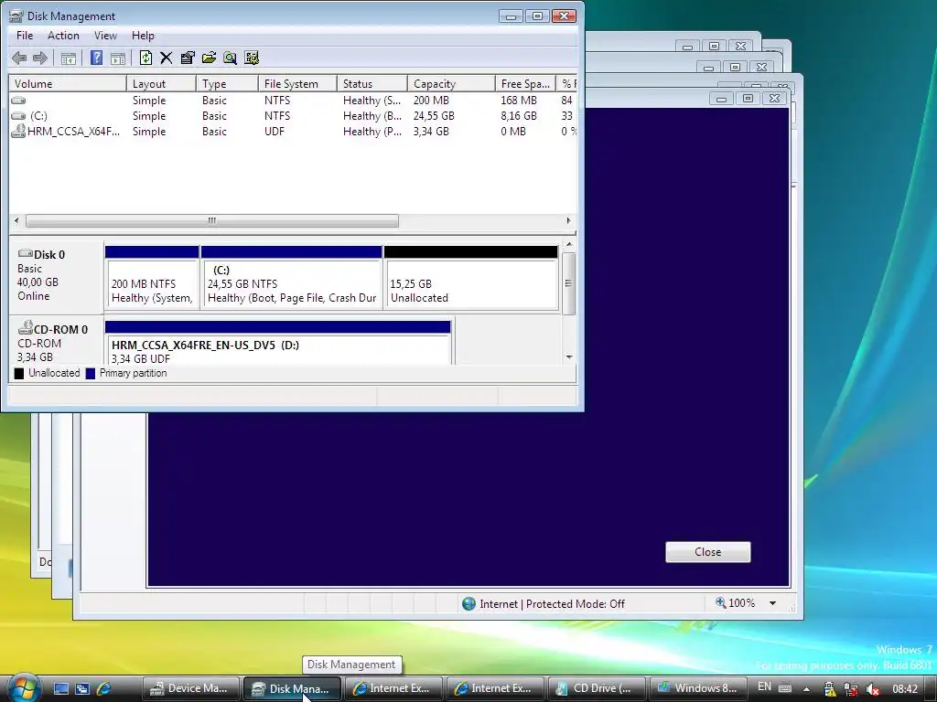Click the 'UDF' file system cell

275,132
